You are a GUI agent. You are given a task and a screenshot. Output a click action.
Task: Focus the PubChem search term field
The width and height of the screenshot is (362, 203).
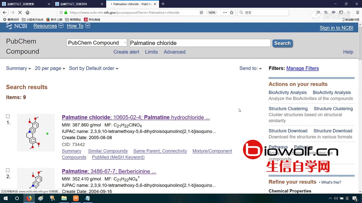click(200, 43)
